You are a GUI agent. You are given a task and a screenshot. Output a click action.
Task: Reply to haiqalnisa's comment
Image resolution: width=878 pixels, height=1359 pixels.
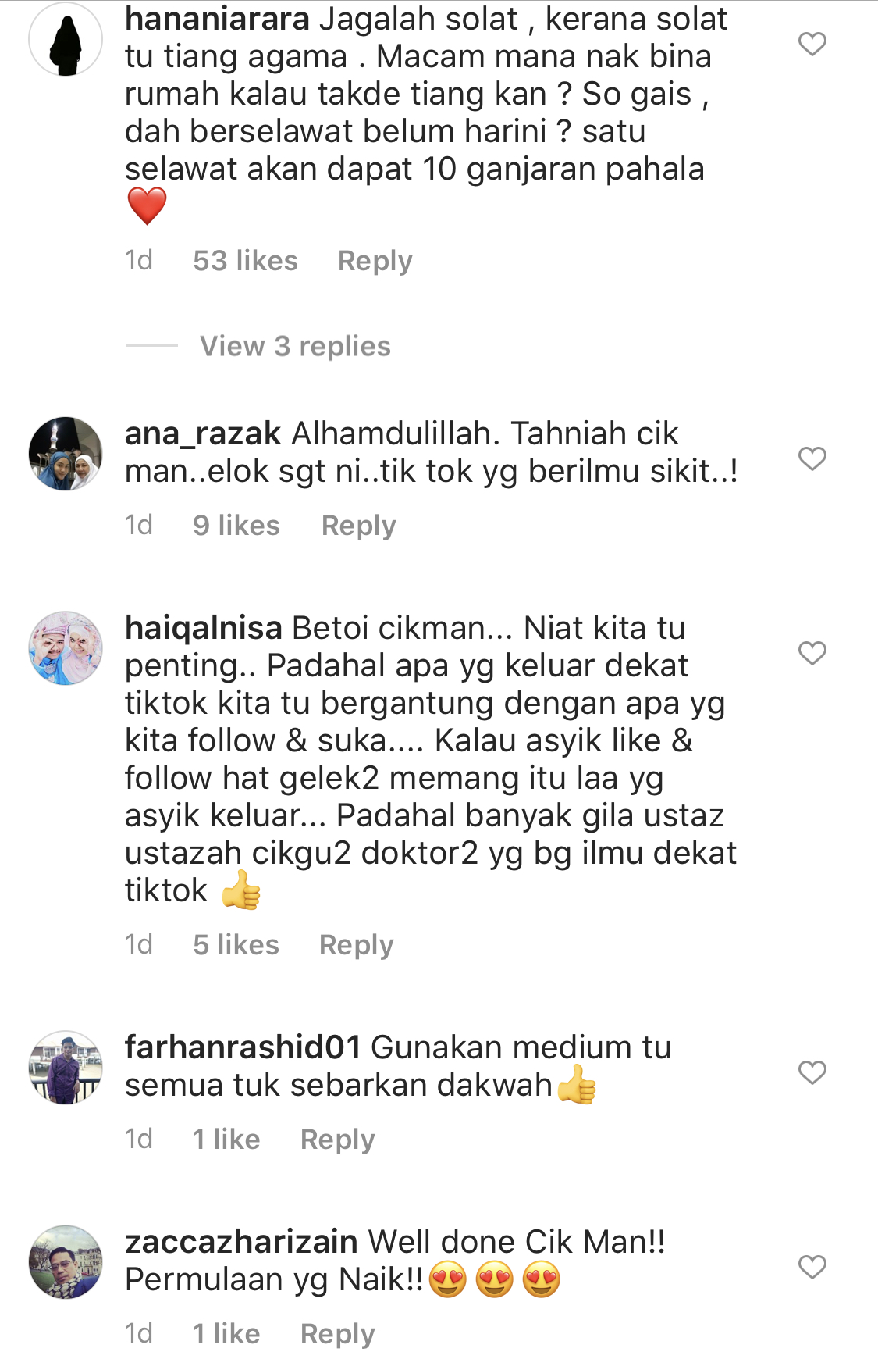(x=357, y=945)
